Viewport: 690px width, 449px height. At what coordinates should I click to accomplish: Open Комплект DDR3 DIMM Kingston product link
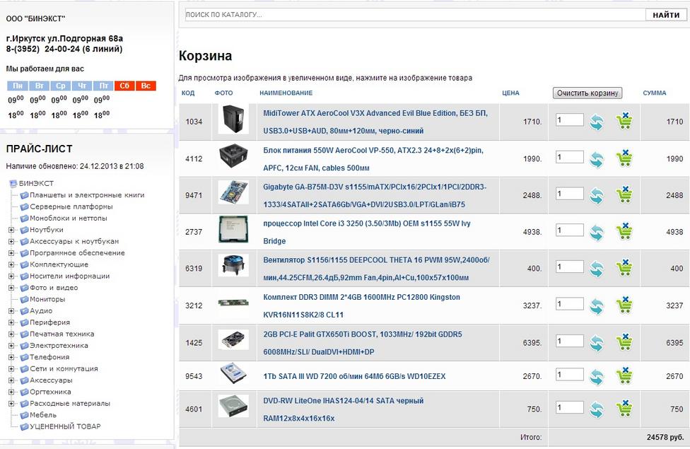361,306
